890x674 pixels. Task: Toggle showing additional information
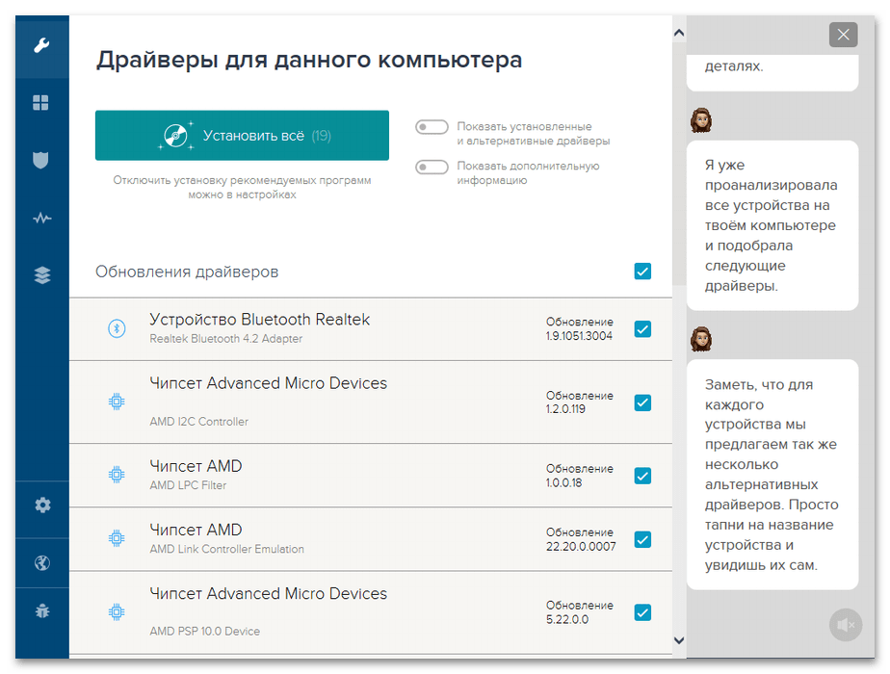pos(432,167)
